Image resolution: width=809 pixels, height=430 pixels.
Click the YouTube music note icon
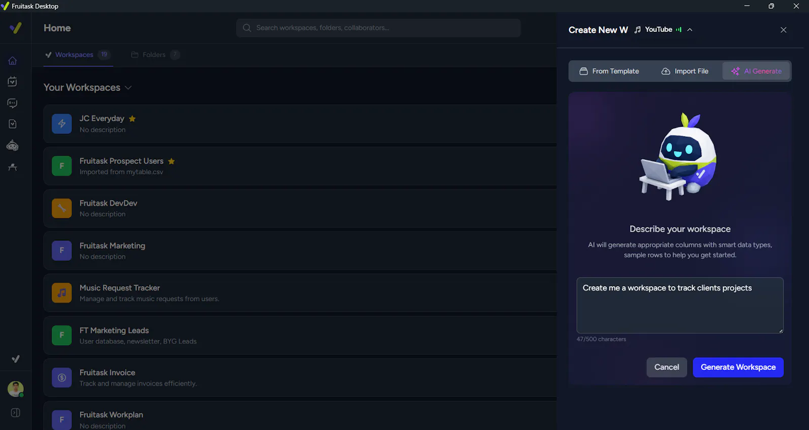pyautogui.click(x=638, y=29)
